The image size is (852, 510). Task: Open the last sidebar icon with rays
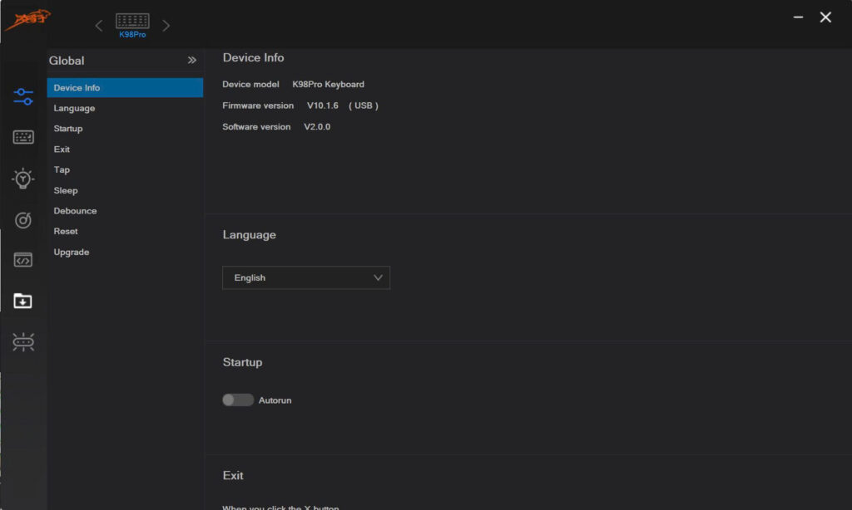click(x=23, y=342)
